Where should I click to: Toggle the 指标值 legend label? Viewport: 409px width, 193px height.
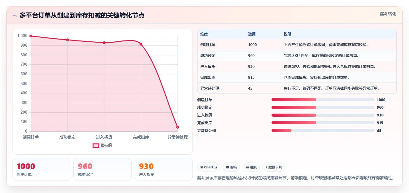(106, 145)
